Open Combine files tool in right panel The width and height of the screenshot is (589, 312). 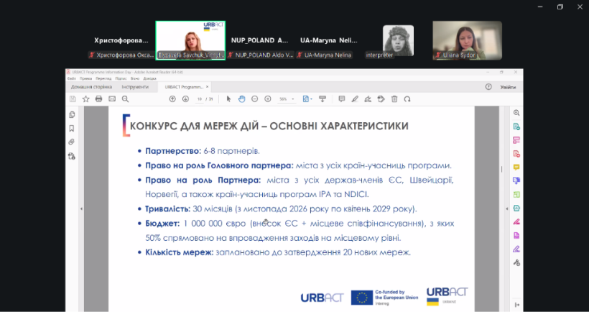516,181
